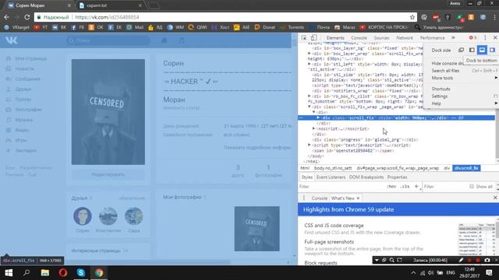
Task: Dock DevTools to the left side
Action: click(x=472, y=50)
